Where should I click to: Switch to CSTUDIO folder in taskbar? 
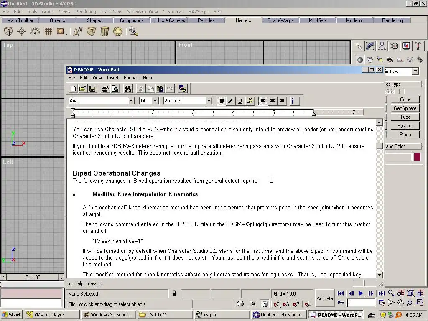164,315
